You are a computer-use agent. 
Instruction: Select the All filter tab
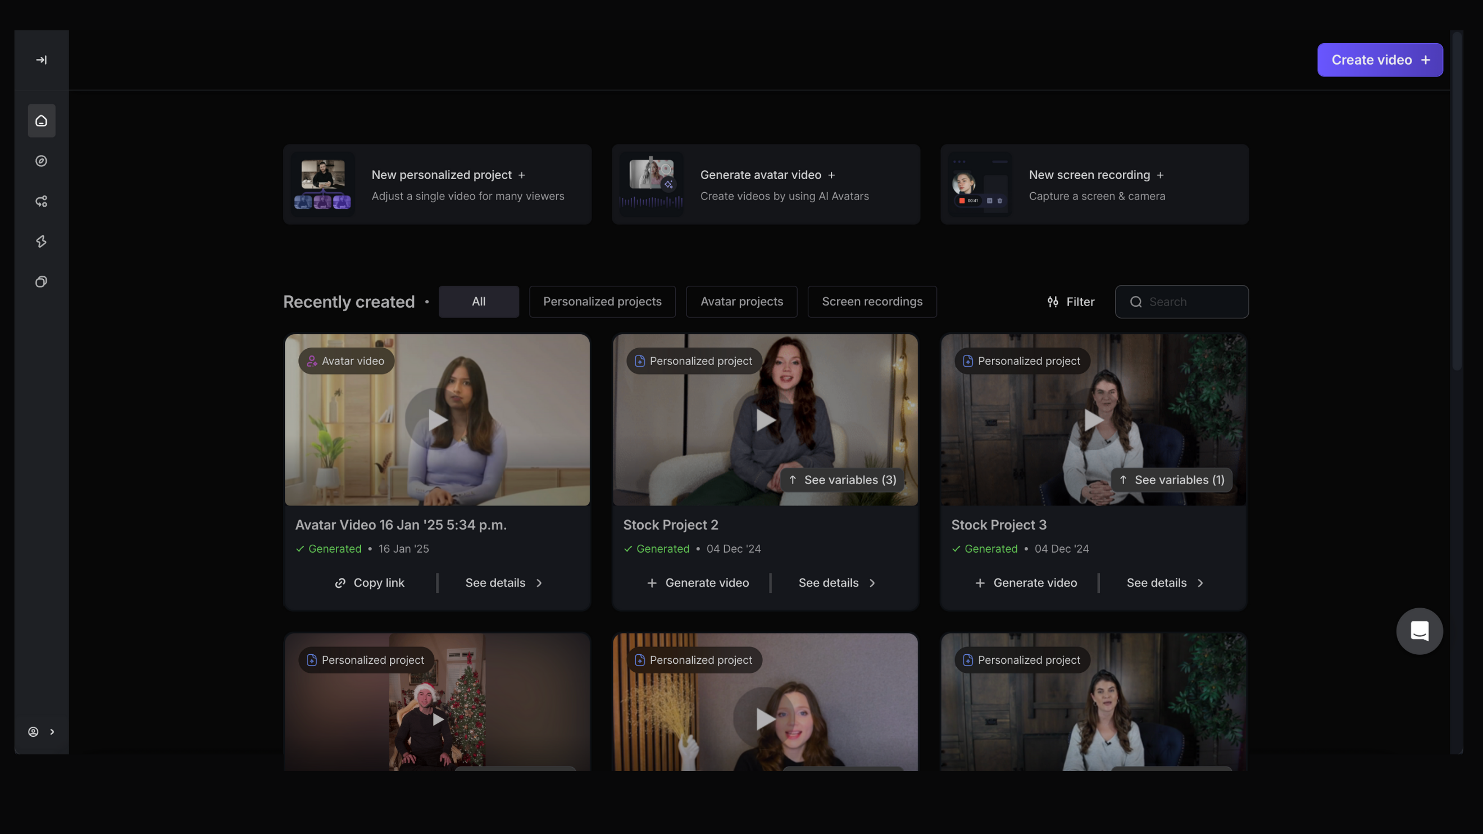pos(479,302)
